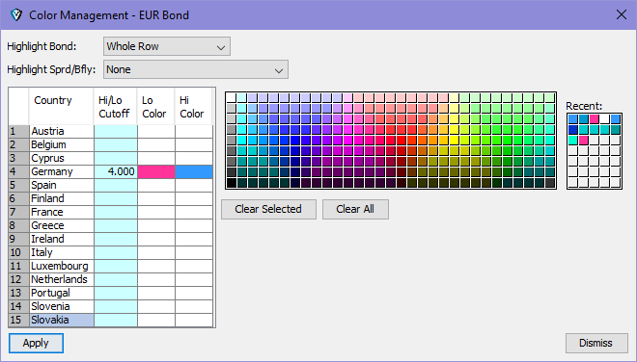Select the Slovenia country cell
Viewport: 637px width, 362px height.
click(62, 306)
